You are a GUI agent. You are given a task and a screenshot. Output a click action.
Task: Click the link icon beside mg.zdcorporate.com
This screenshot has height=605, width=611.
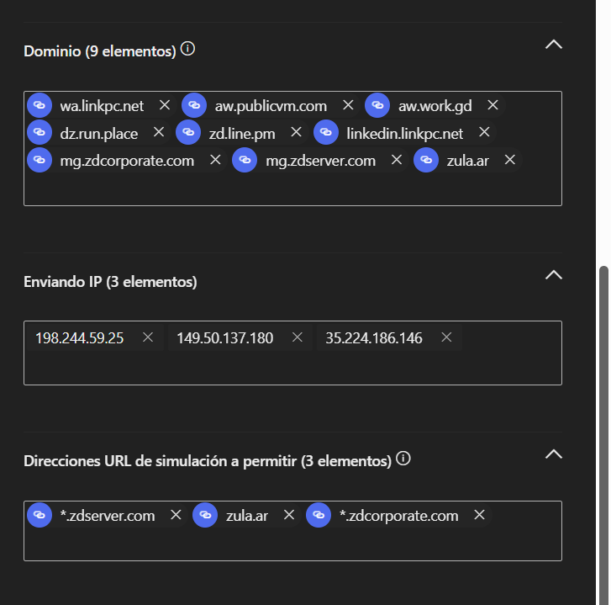point(40,160)
